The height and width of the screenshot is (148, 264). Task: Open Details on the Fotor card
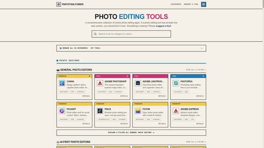[x=162, y=124]
